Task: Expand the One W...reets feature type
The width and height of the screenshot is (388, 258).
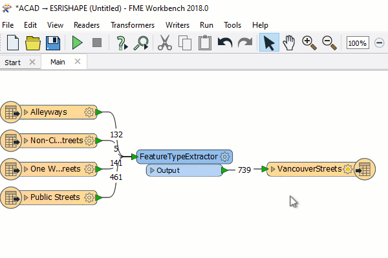Action: 26,169
